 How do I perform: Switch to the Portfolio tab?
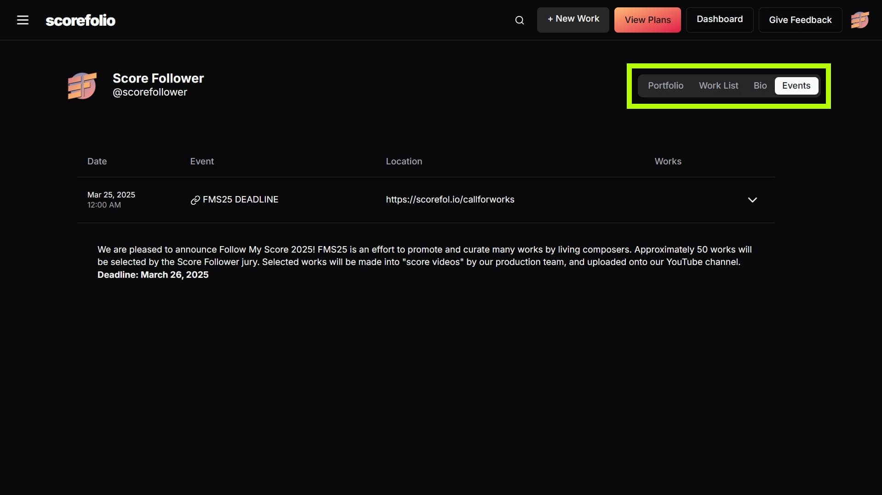coord(665,86)
